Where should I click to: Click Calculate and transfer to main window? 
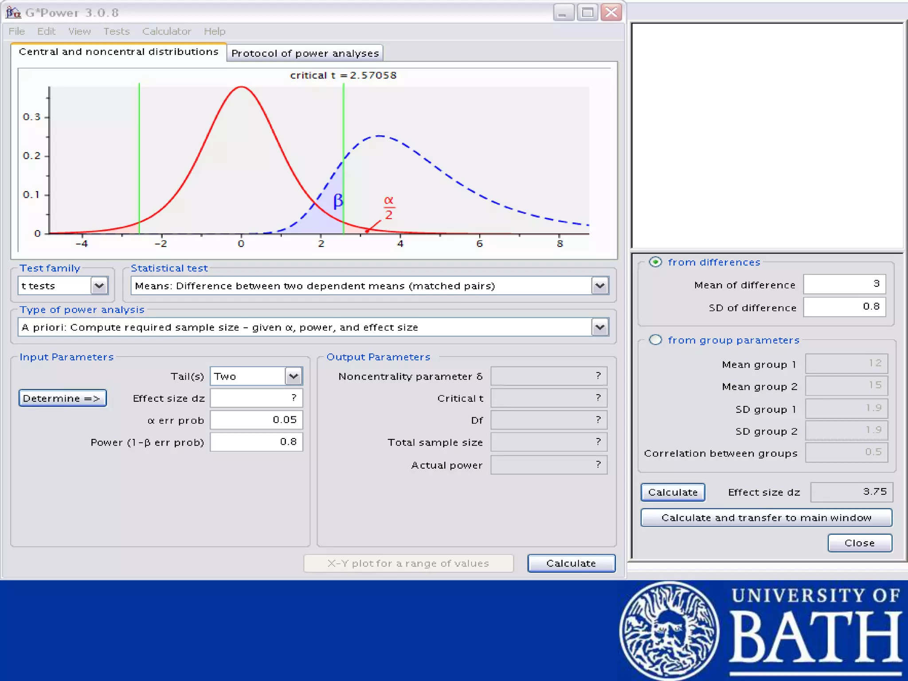tap(766, 518)
